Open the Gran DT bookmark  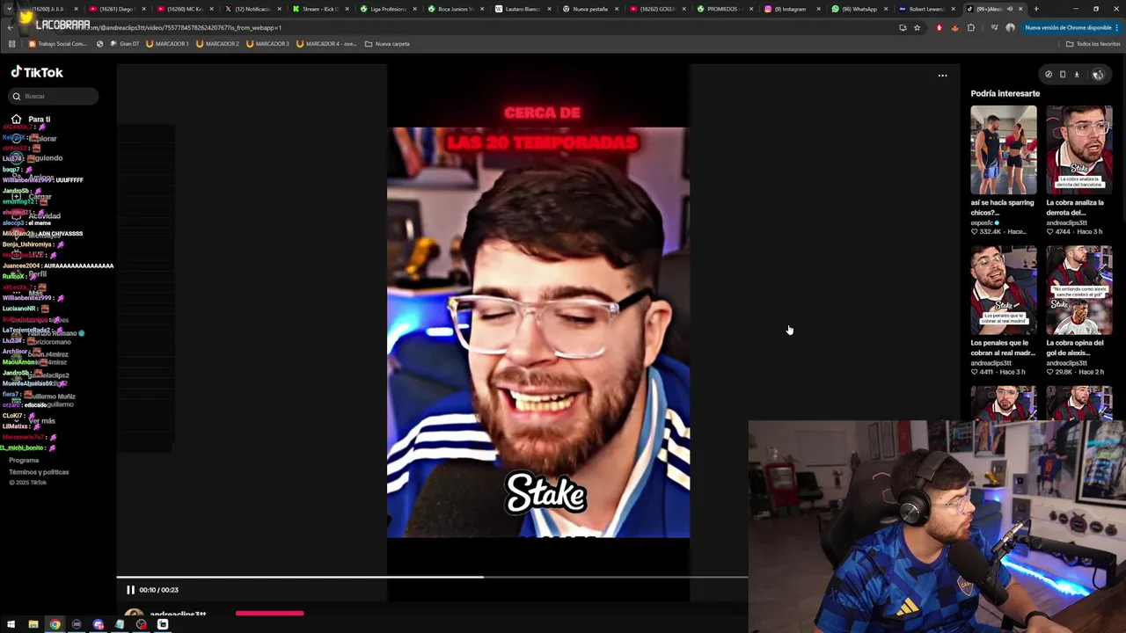coord(123,44)
